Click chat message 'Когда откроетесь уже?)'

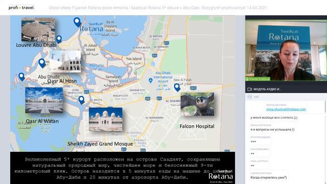coord(269,177)
